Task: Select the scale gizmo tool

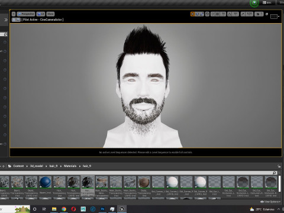Action: click(202, 14)
